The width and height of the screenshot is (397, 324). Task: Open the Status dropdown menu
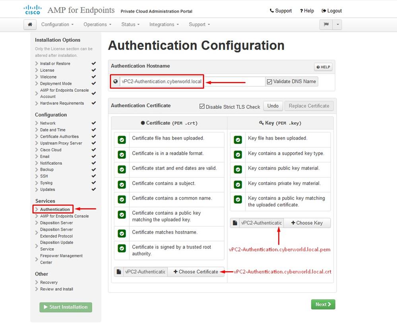click(x=130, y=25)
